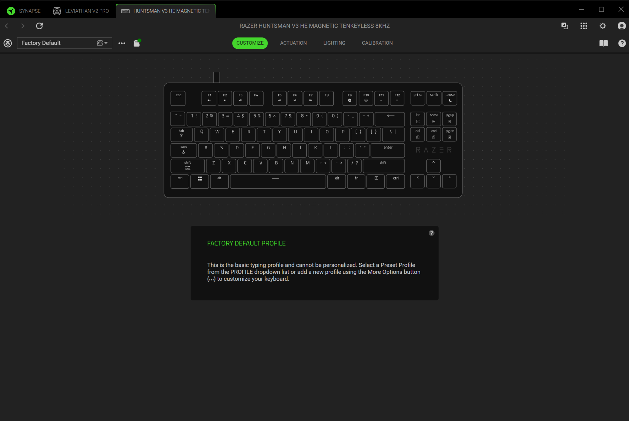Image resolution: width=629 pixels, height=421 pixels.
Task: Open the Lighting tab
Action: [334, 43]
